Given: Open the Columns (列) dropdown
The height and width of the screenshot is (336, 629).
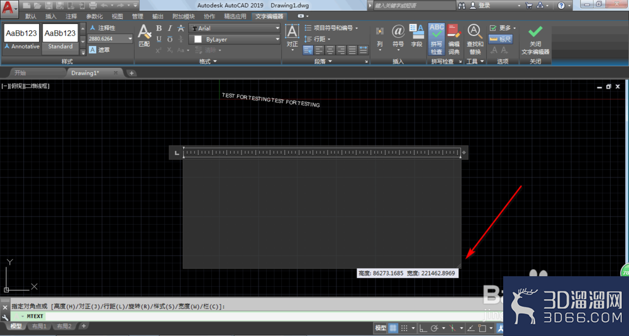Looking at the screenshot, I should click(380, 37).
